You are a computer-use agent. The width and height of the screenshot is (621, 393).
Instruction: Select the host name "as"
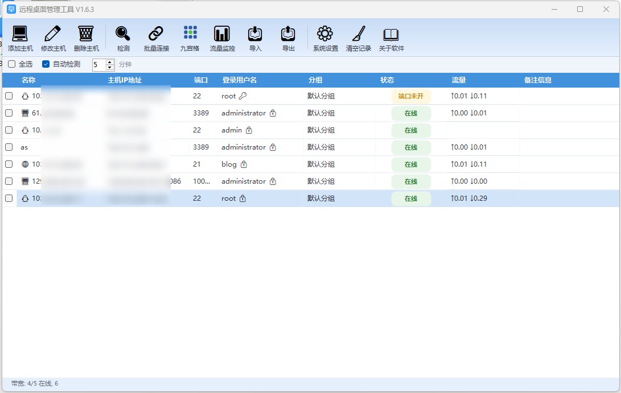(24, 147)
